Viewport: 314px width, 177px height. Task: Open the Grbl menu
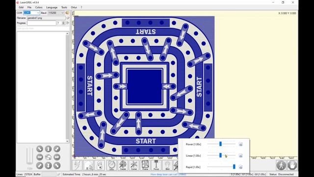21,7
